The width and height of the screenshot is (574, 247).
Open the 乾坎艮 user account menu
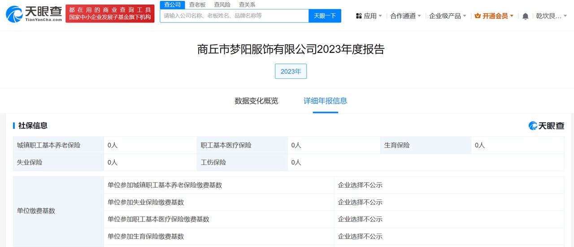552,16
